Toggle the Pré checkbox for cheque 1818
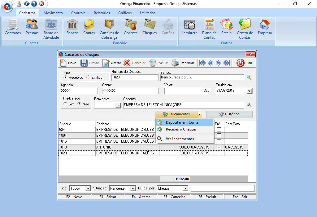This screenshot has width=317, height=217. [219, 147]
